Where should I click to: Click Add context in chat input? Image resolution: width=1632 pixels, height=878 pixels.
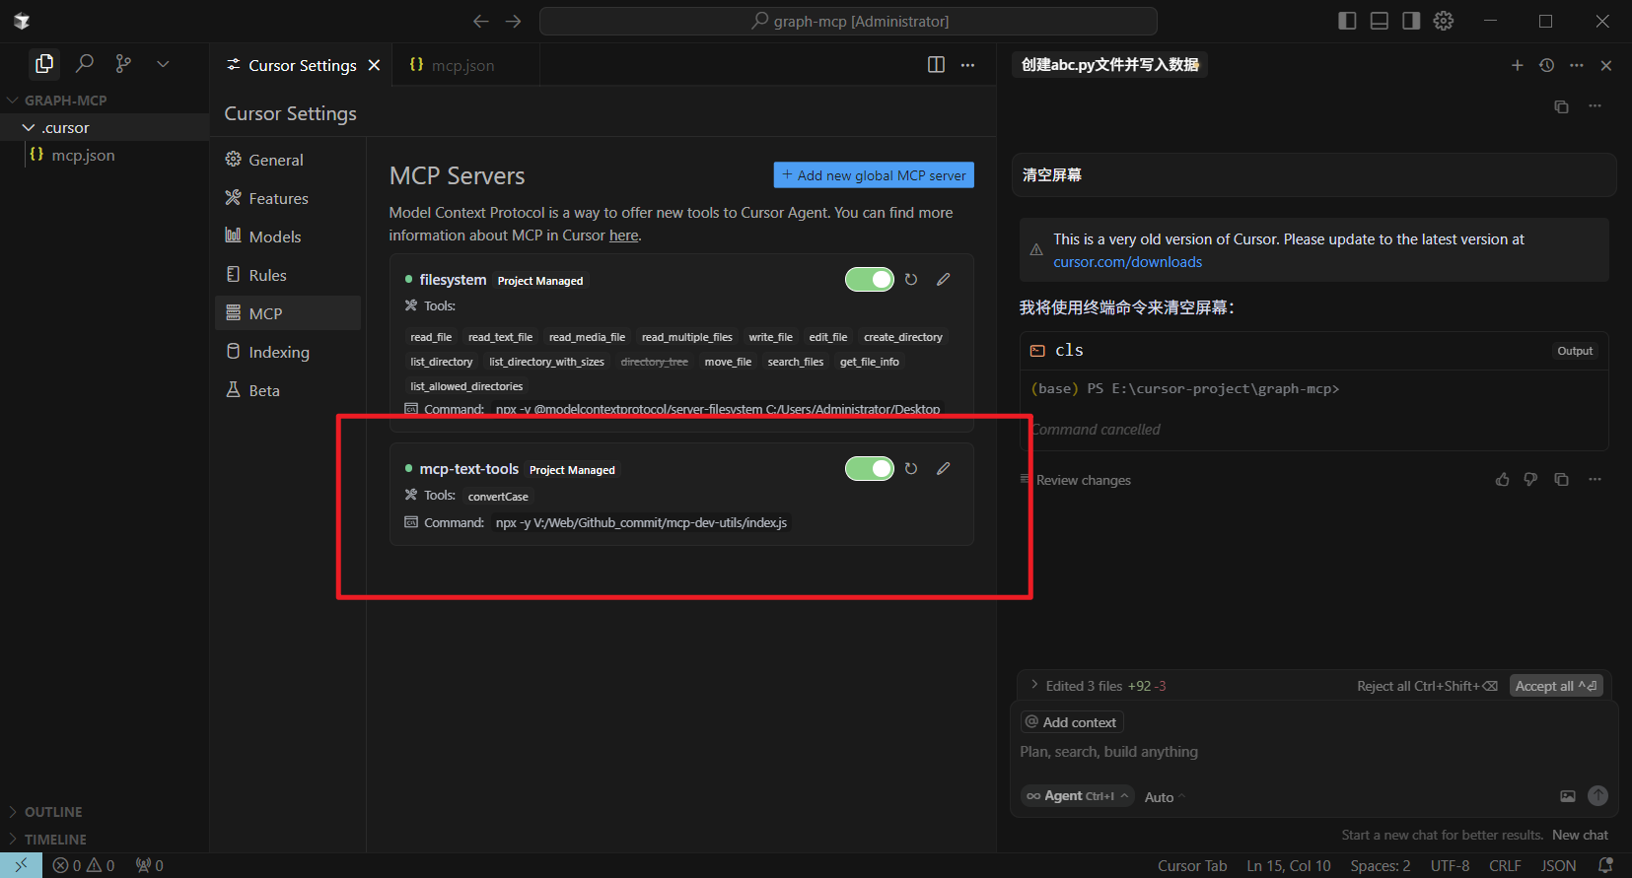click(x=1072, y=722)
